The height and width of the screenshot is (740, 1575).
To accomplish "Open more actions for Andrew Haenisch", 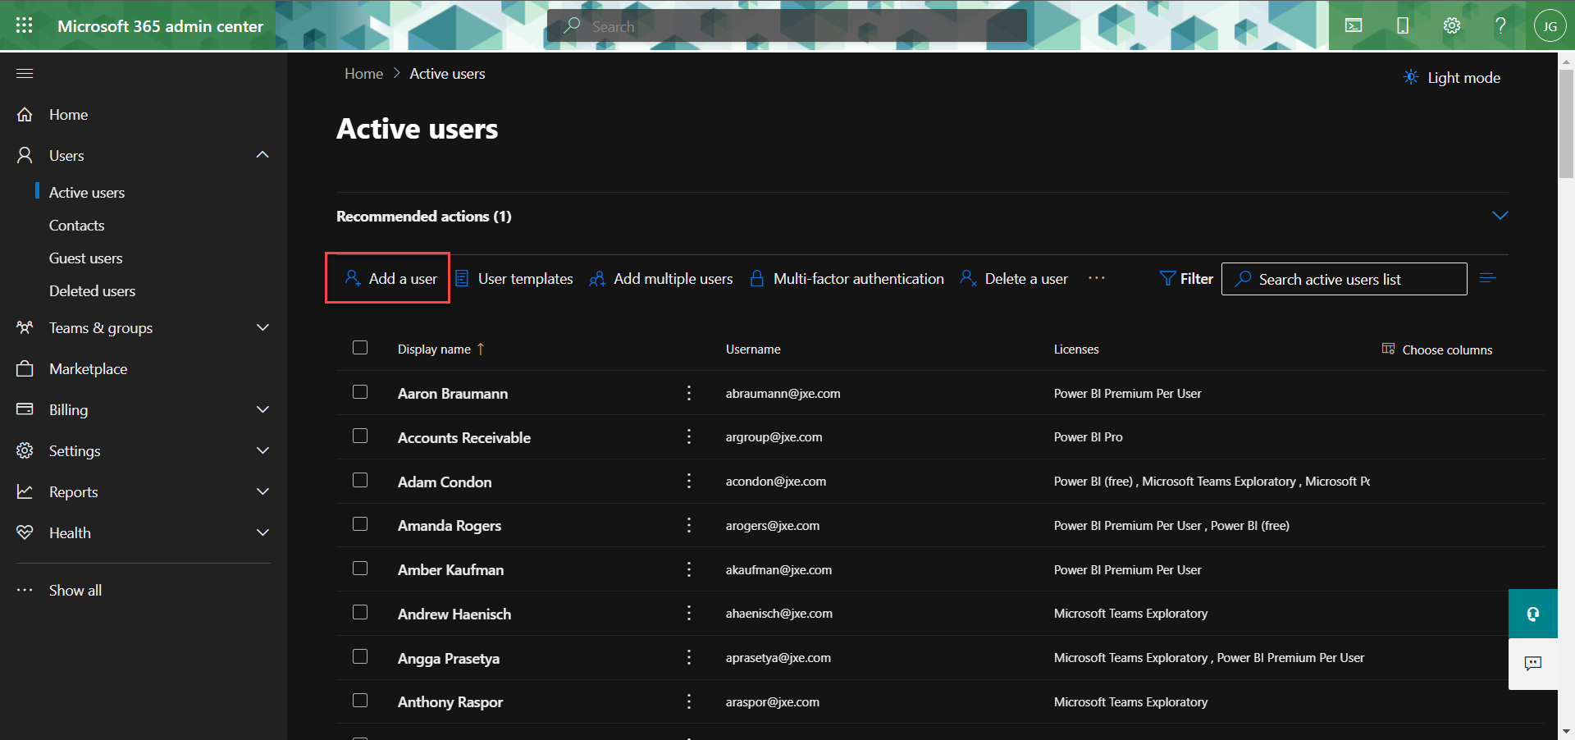I will (689, 613).
